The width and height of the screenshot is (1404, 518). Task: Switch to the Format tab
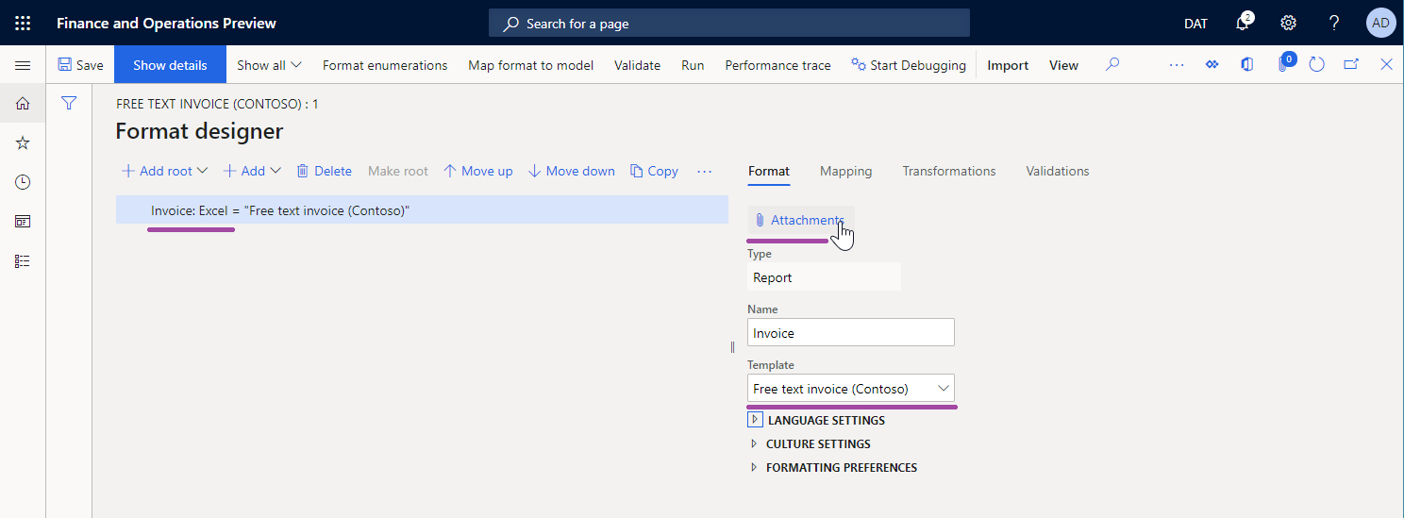coord(769,171)
